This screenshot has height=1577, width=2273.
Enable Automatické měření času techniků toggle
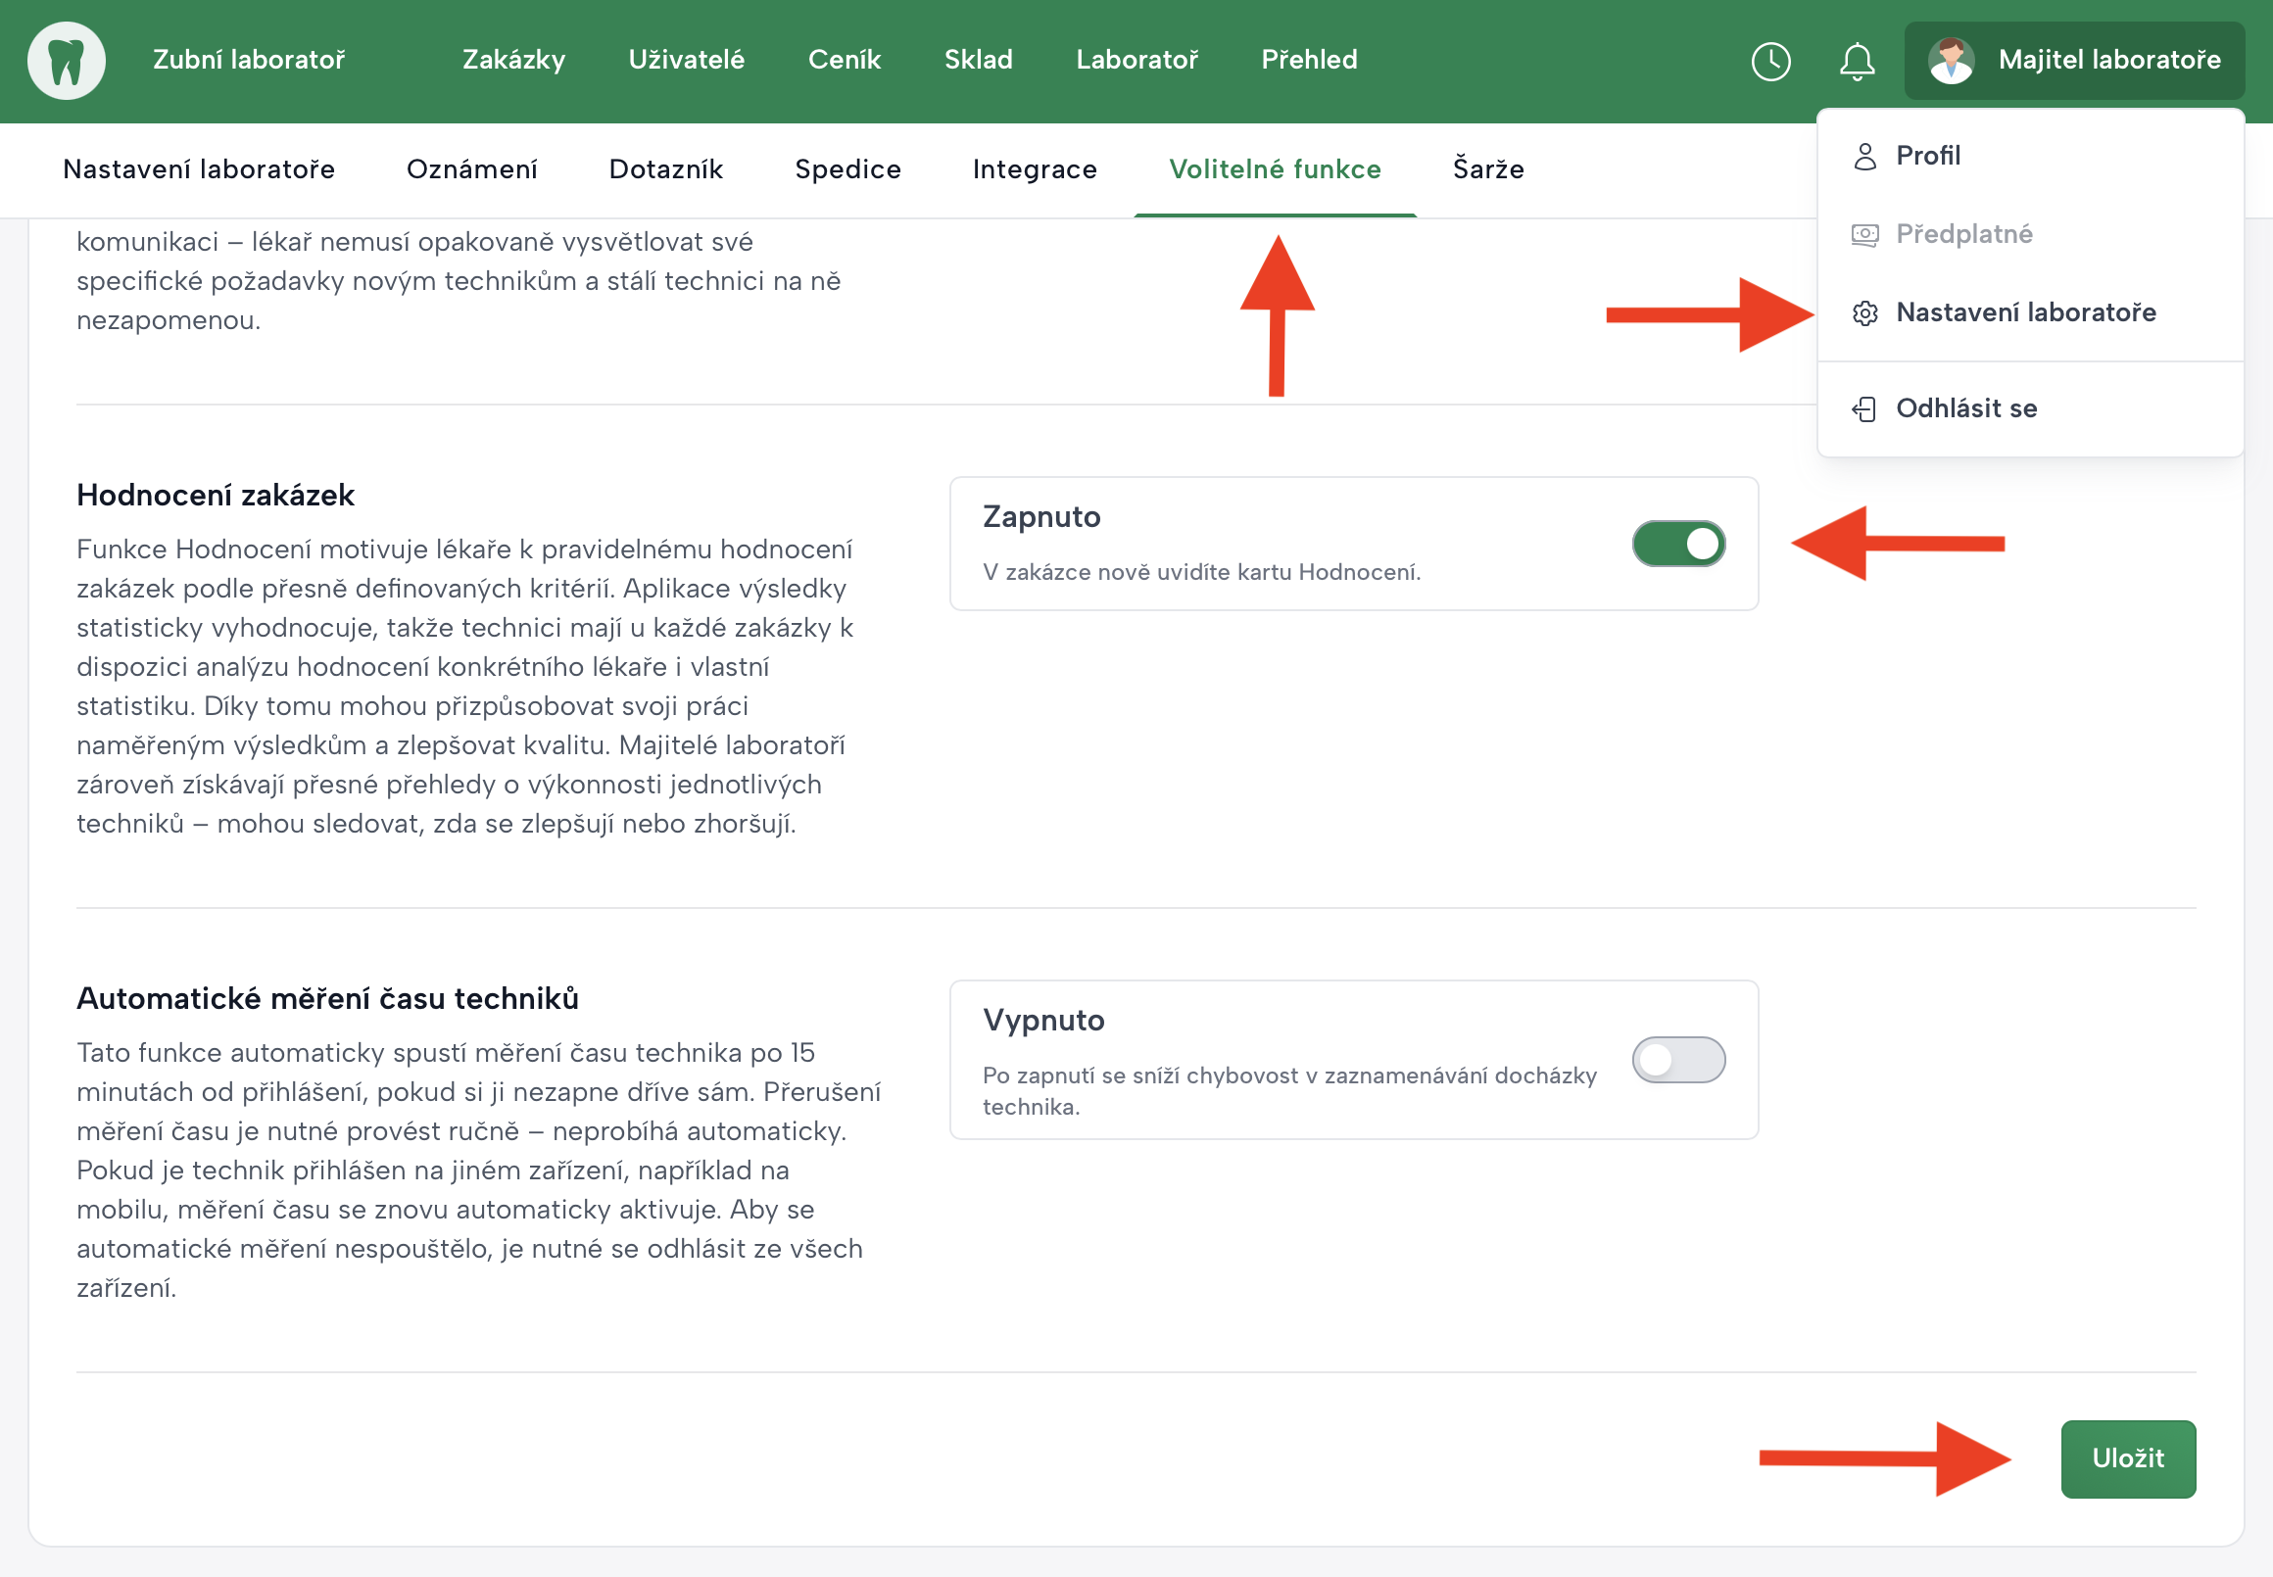coord(1677,1059)
